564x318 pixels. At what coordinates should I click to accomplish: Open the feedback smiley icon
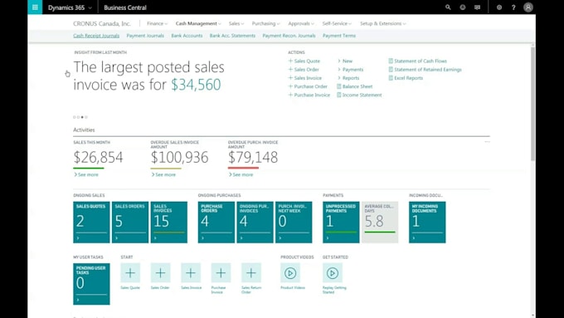point(463,7)
